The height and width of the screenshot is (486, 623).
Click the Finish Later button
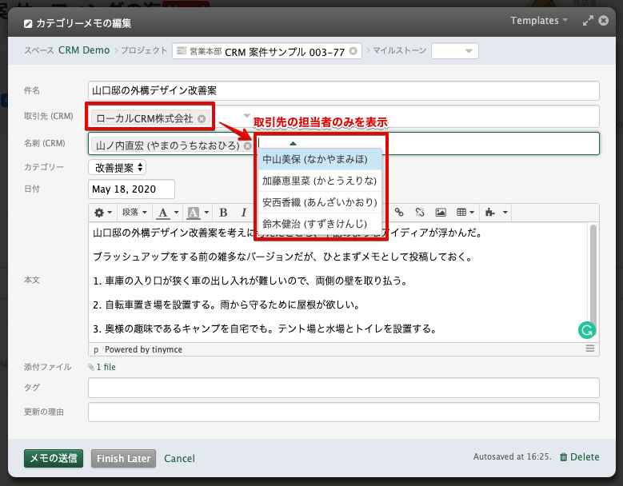click(x=123, y=458)
